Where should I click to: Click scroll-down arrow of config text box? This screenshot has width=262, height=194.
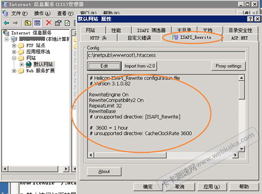[x=242, y=149]
